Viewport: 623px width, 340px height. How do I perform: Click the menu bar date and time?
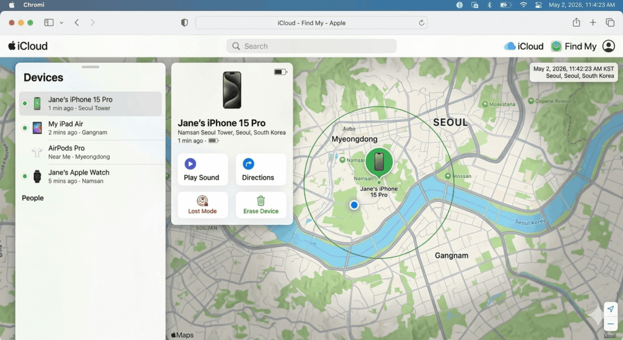pos(582,5)
